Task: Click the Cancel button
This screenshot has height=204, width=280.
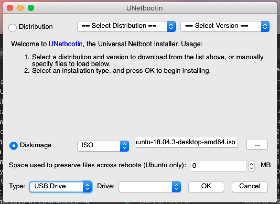Action: 250,187
